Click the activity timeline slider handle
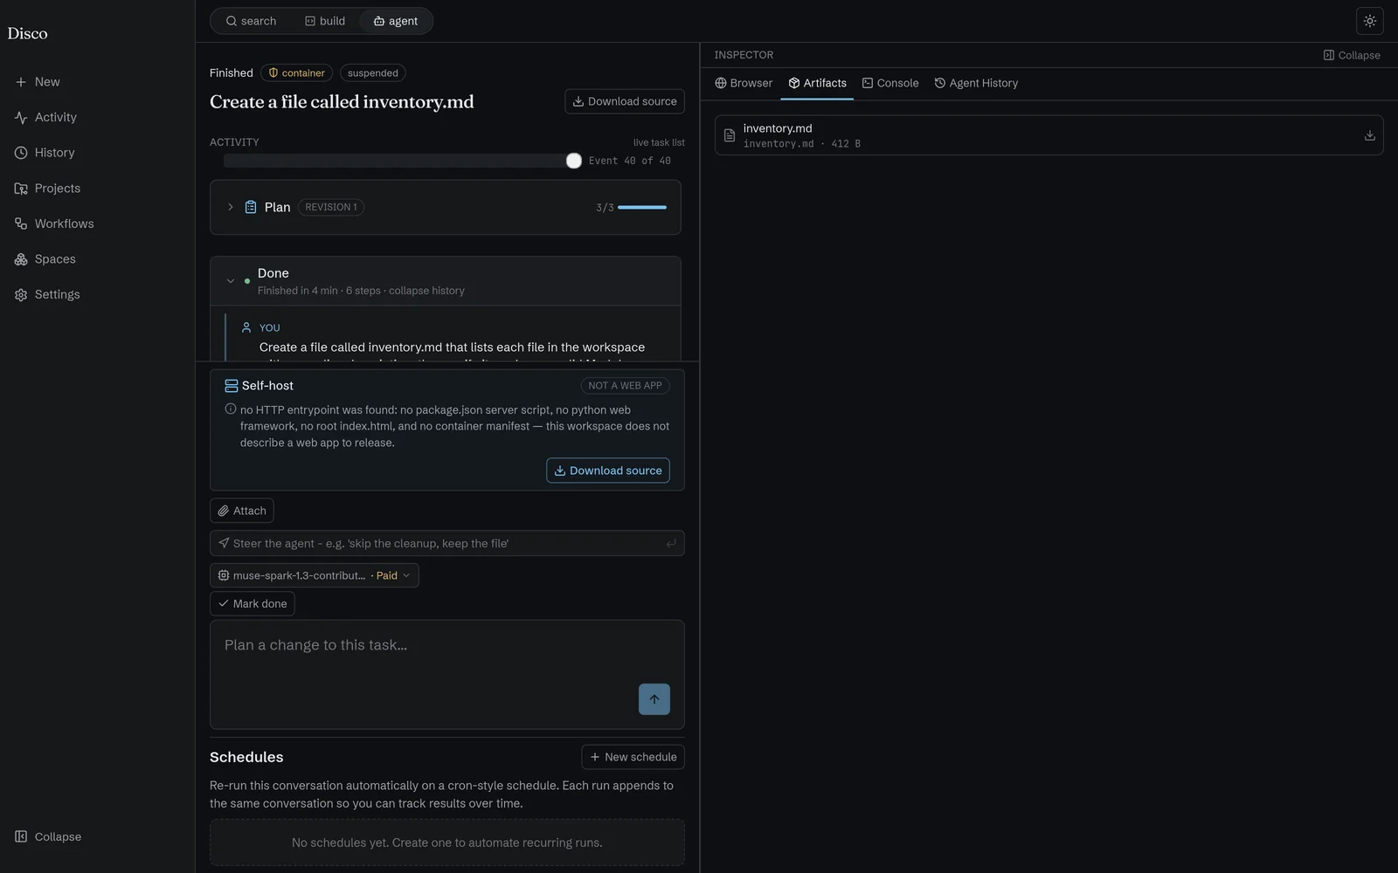 574,161
